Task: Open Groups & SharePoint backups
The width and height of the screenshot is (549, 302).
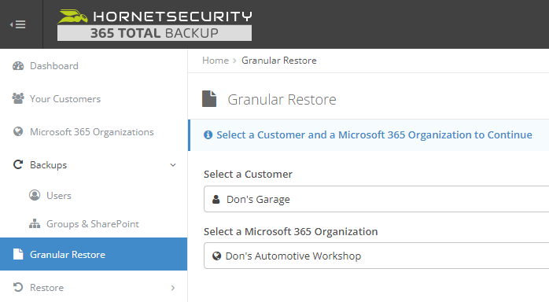Action: pos(94,223)
